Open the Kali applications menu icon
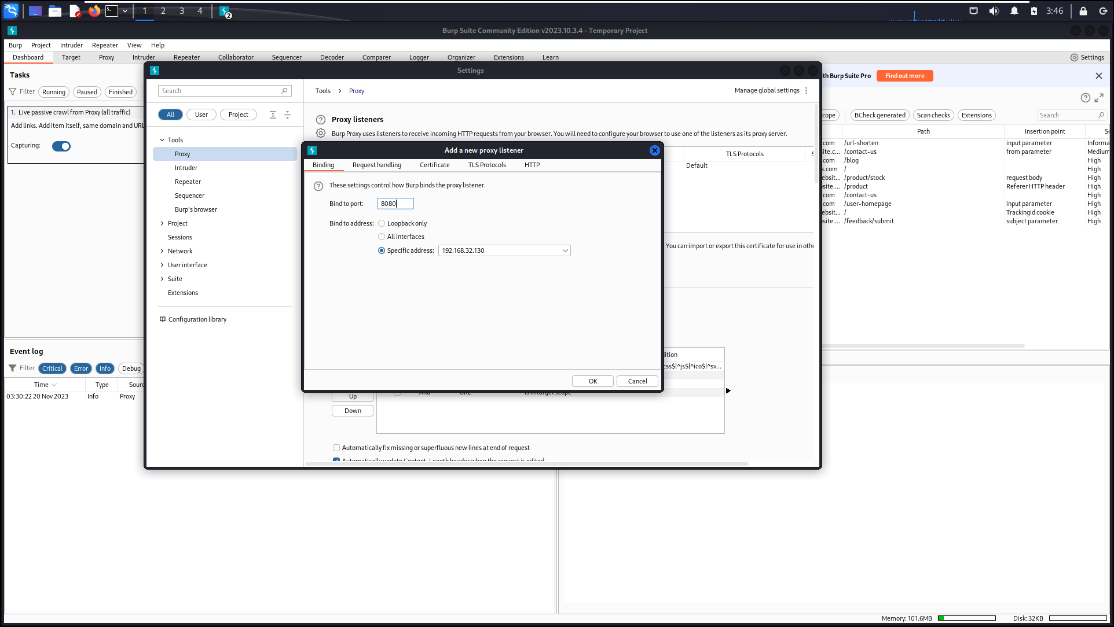Viewport: 1114px width, 627px height. (11, 10)
